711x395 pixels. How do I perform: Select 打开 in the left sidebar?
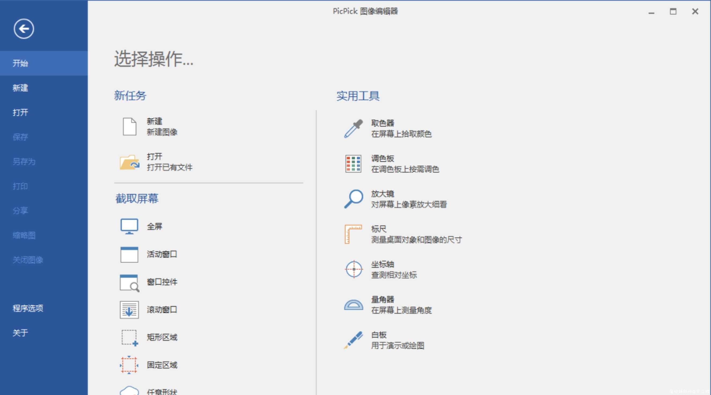point(44,113)
